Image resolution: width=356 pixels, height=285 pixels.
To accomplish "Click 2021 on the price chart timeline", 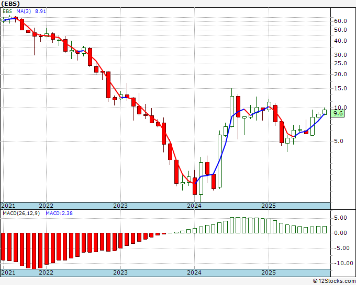I will 8,206.
